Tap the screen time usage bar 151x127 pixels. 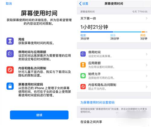(x=114, y=32)
